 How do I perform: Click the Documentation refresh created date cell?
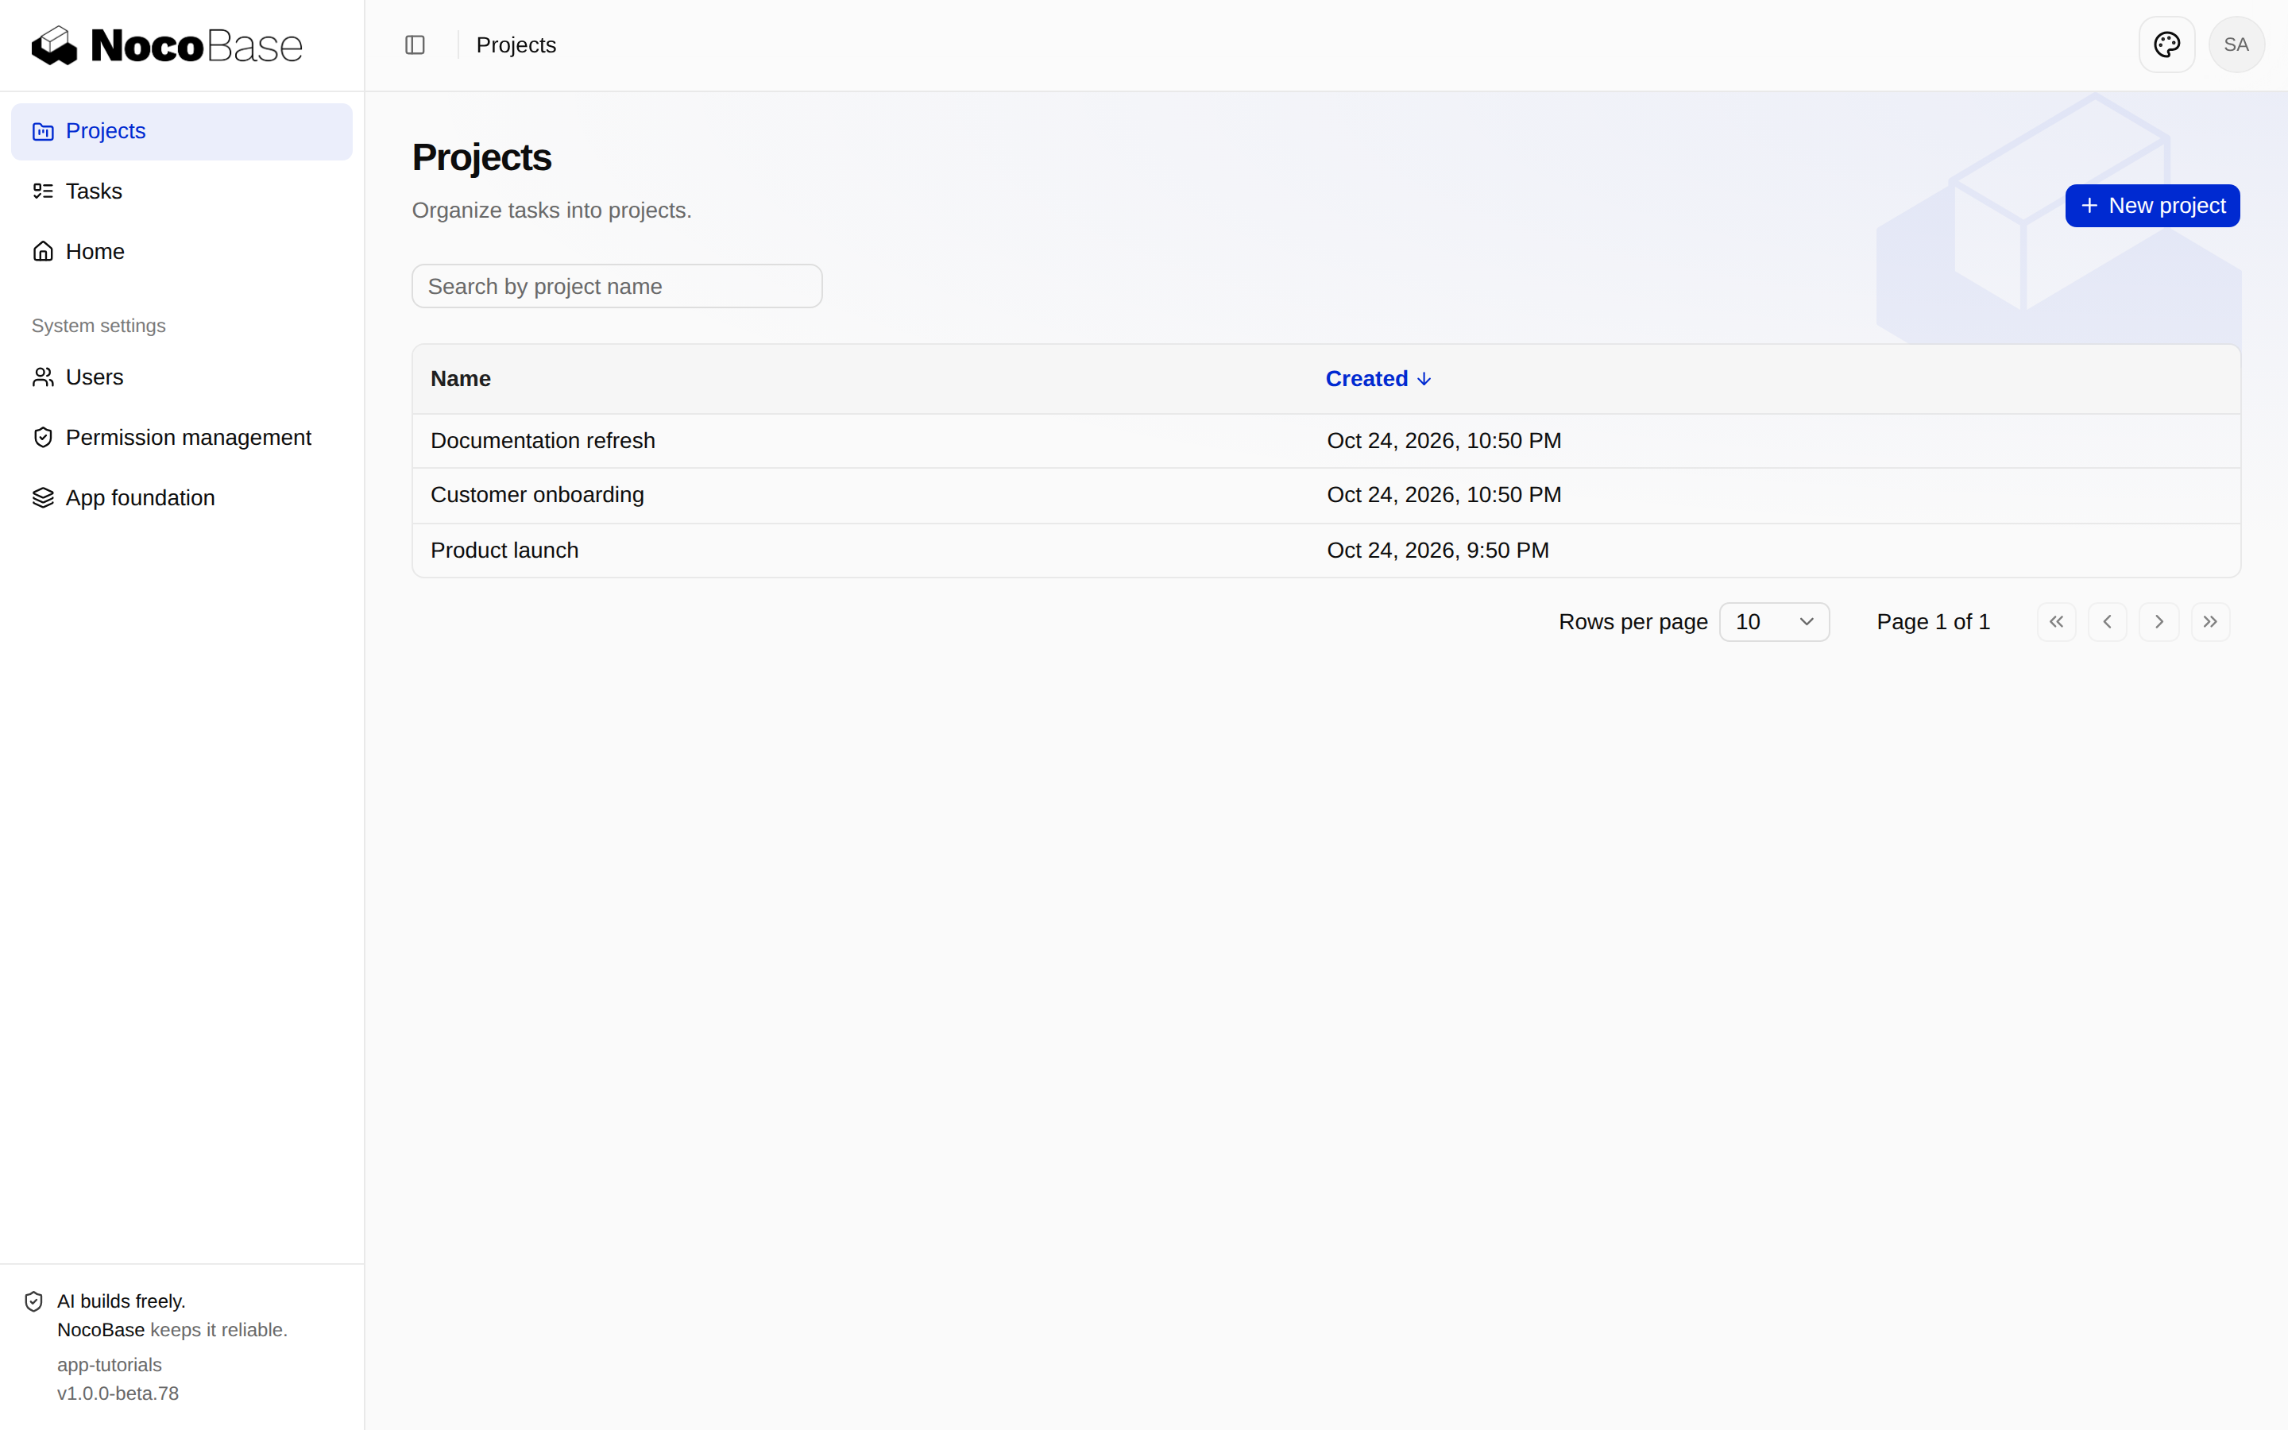pos(1444,441)
